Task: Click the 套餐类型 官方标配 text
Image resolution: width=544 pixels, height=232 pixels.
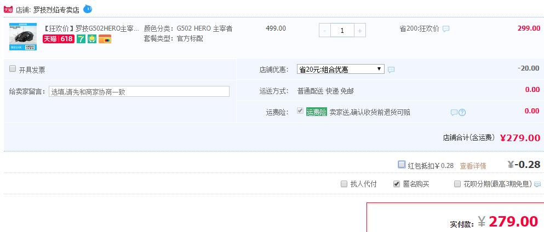Action: pyautogui.click(x=174, y=39)
